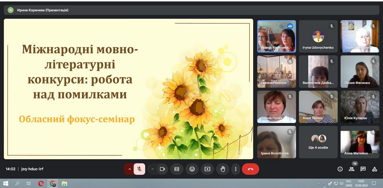Open the chat panel icon

pyautogui.click(x=363, y=169)
